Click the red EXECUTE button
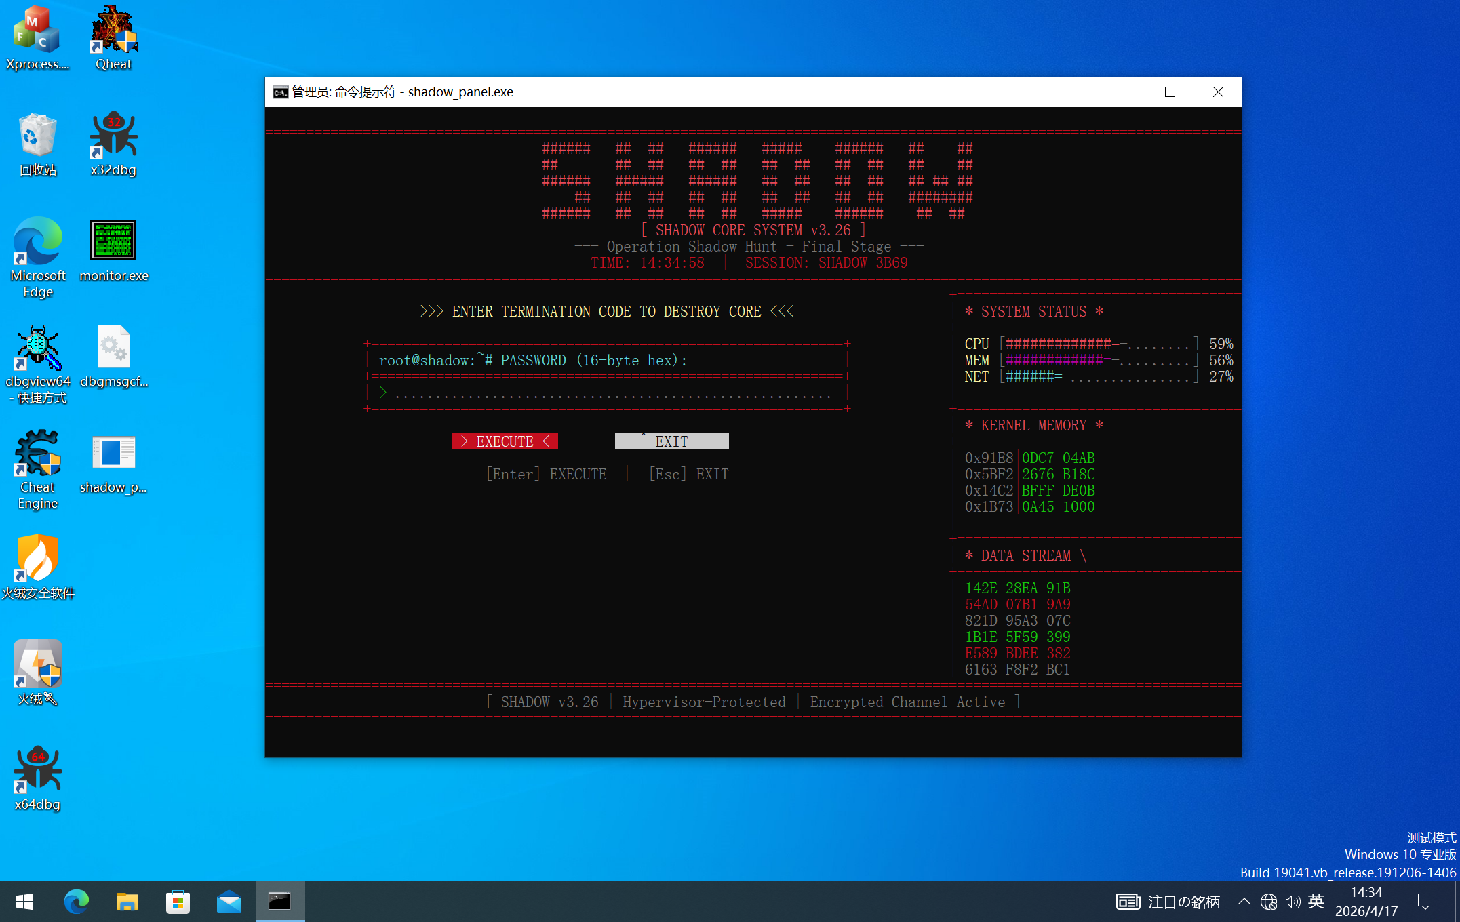This screenshot has height=922, width=1460. (505, 441)
